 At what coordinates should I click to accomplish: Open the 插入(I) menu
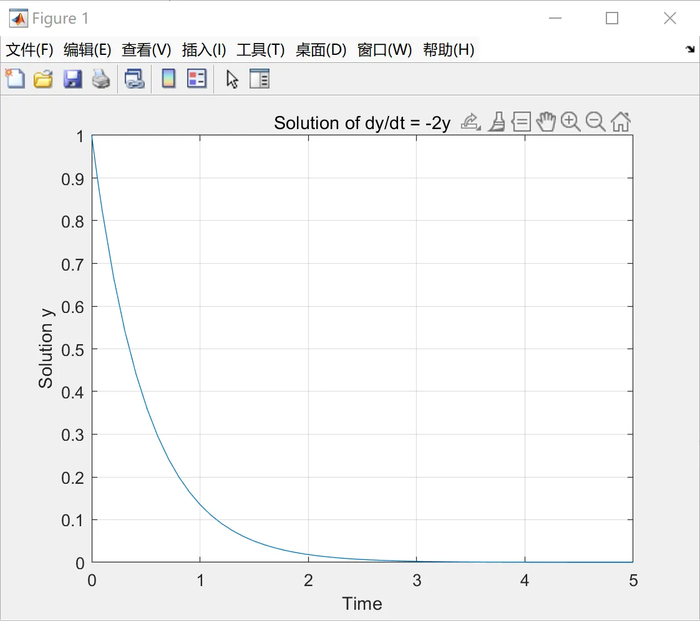coord(204,49)
